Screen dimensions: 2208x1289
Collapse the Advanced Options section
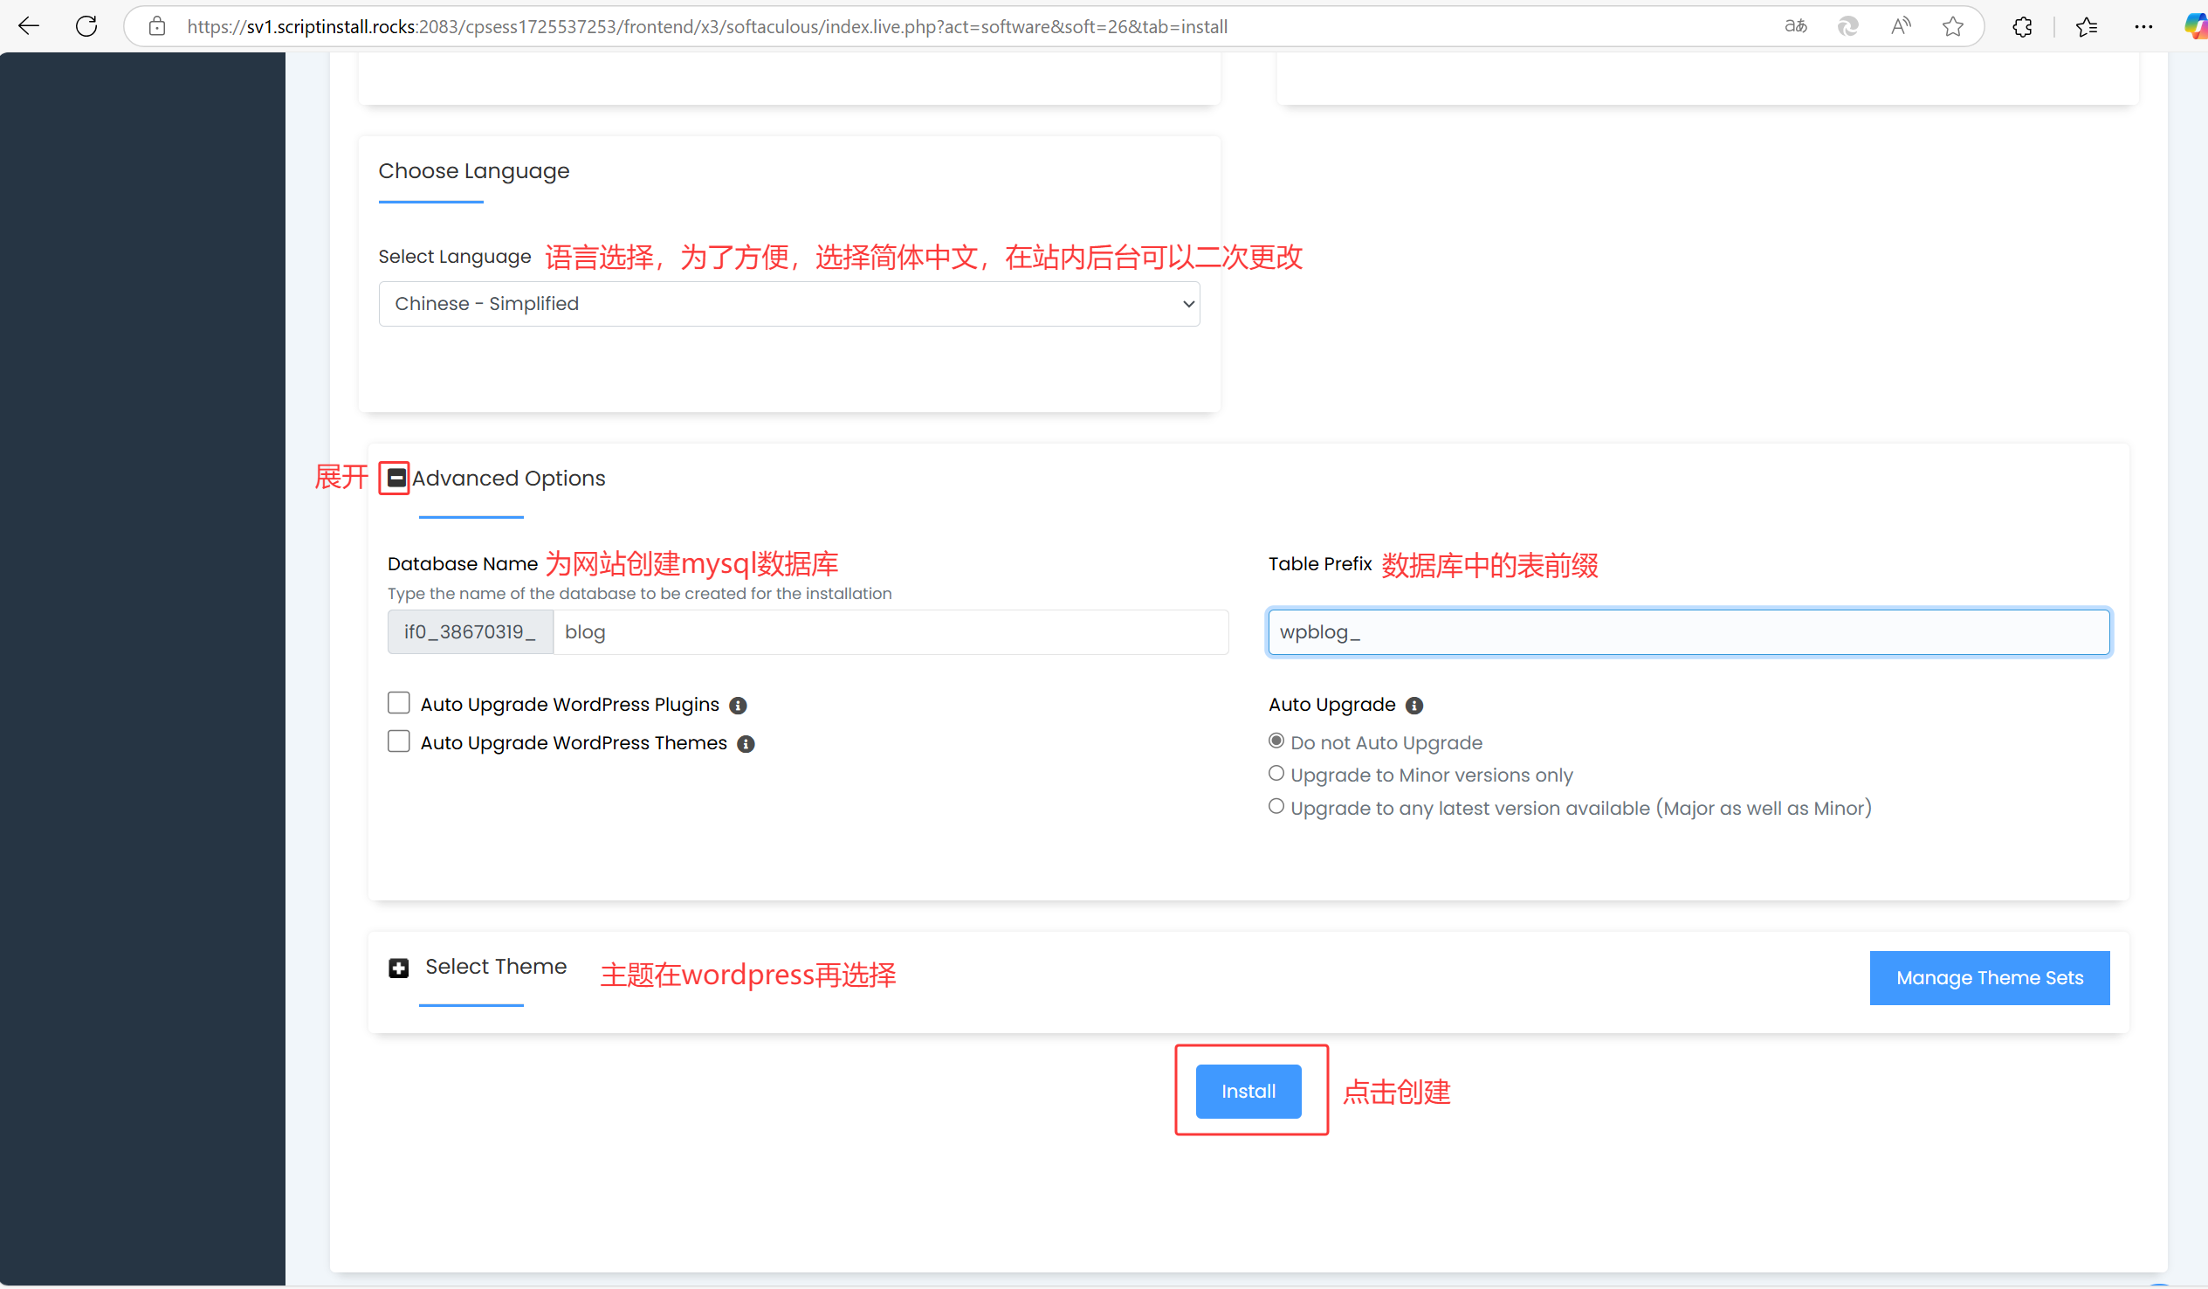pos(396,478)
